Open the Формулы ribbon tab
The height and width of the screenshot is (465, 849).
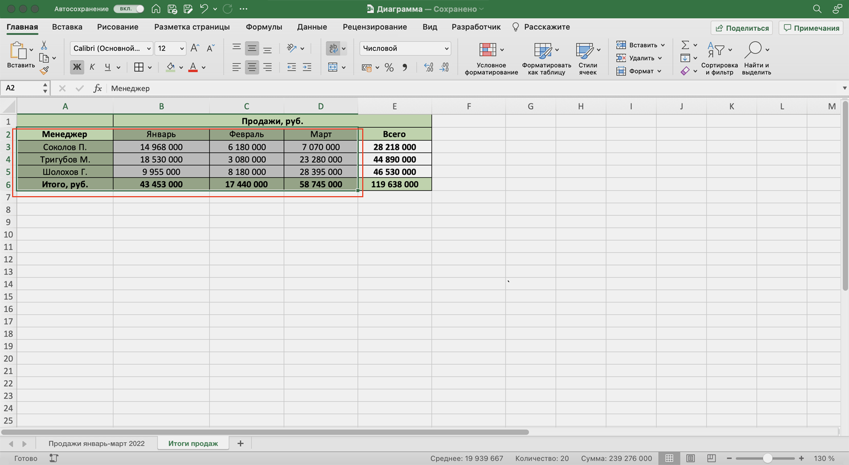pyautogui.click(x=264, y=27)
